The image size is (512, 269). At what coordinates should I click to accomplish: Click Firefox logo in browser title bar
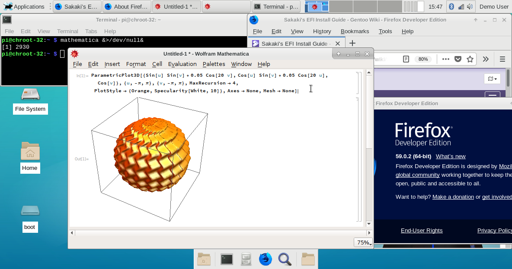(254, 20)
